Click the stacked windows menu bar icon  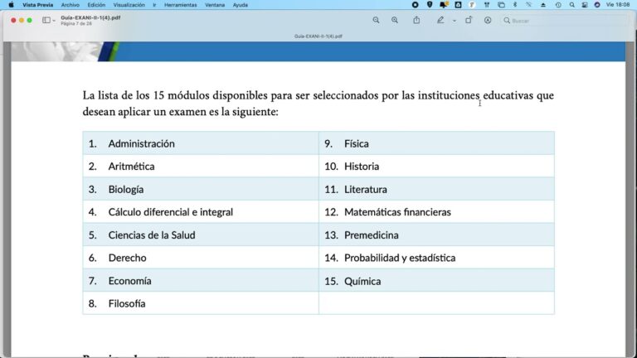click(x=501, y=5)
